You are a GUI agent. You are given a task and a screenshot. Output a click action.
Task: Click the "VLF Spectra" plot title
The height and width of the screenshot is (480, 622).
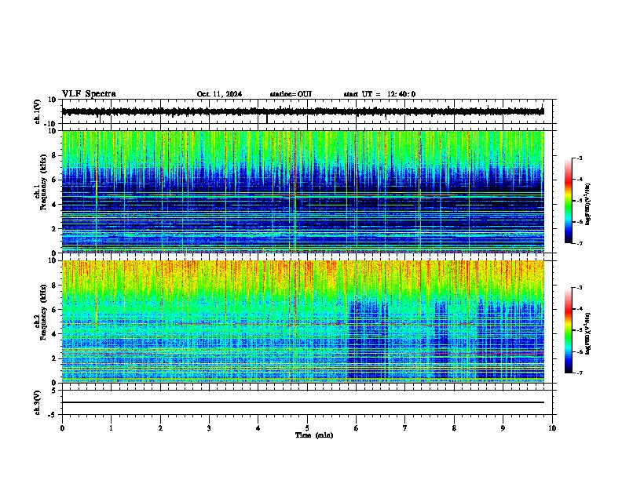pos(89,94)
